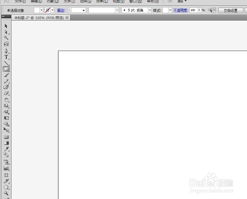Viewport: 247px width, 199px height.
Task: Select the Magic Wand tool
Action: click(x=6, y=38)
